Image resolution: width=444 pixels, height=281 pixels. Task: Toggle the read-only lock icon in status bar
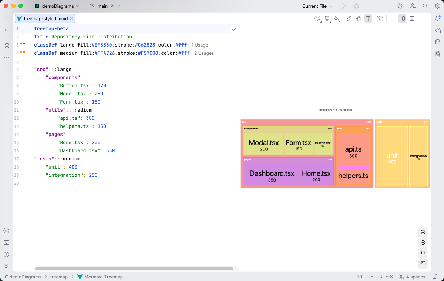point(434,277)
